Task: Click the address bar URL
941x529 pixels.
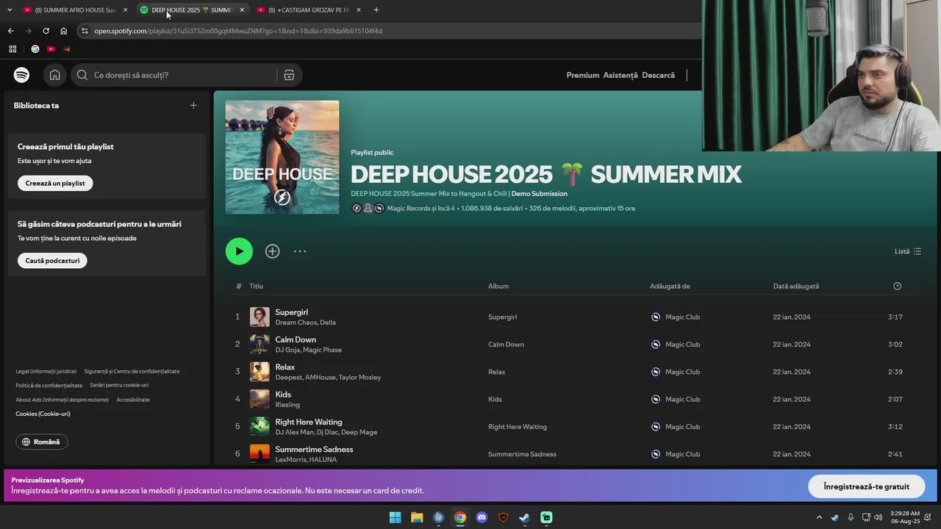Action: click(238, 31)
